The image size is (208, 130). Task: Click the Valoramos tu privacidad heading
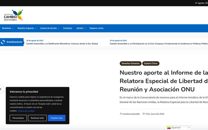point(24,92)
